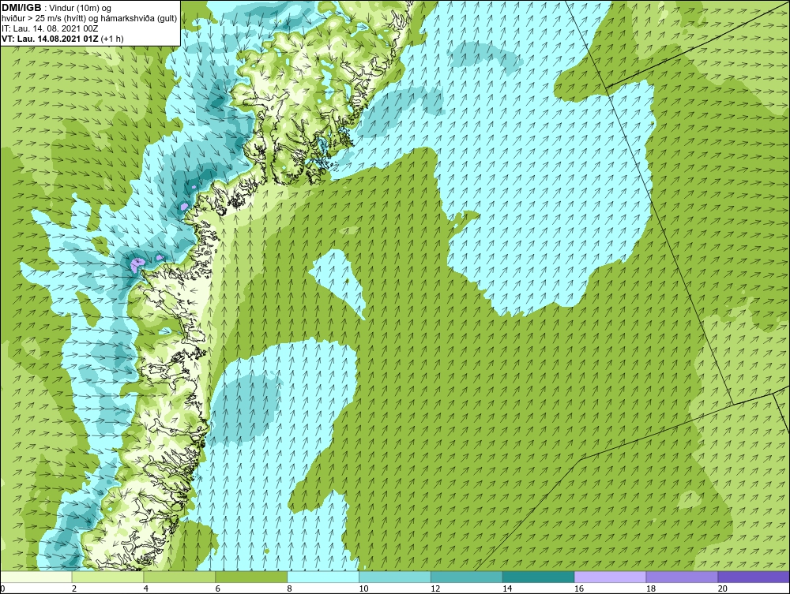The image size is (790, 594).
Task: Click the 2–4 m/s light green legend swatch
Action: [x=107, y=577]
